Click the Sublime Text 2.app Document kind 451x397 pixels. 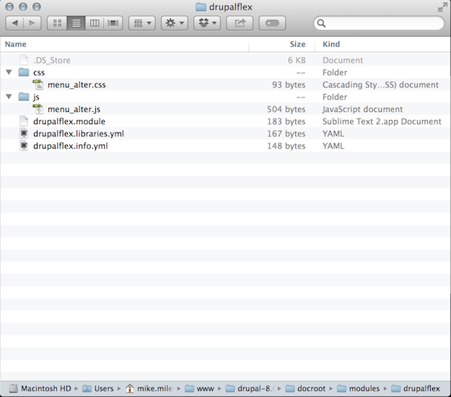(382, 121)
